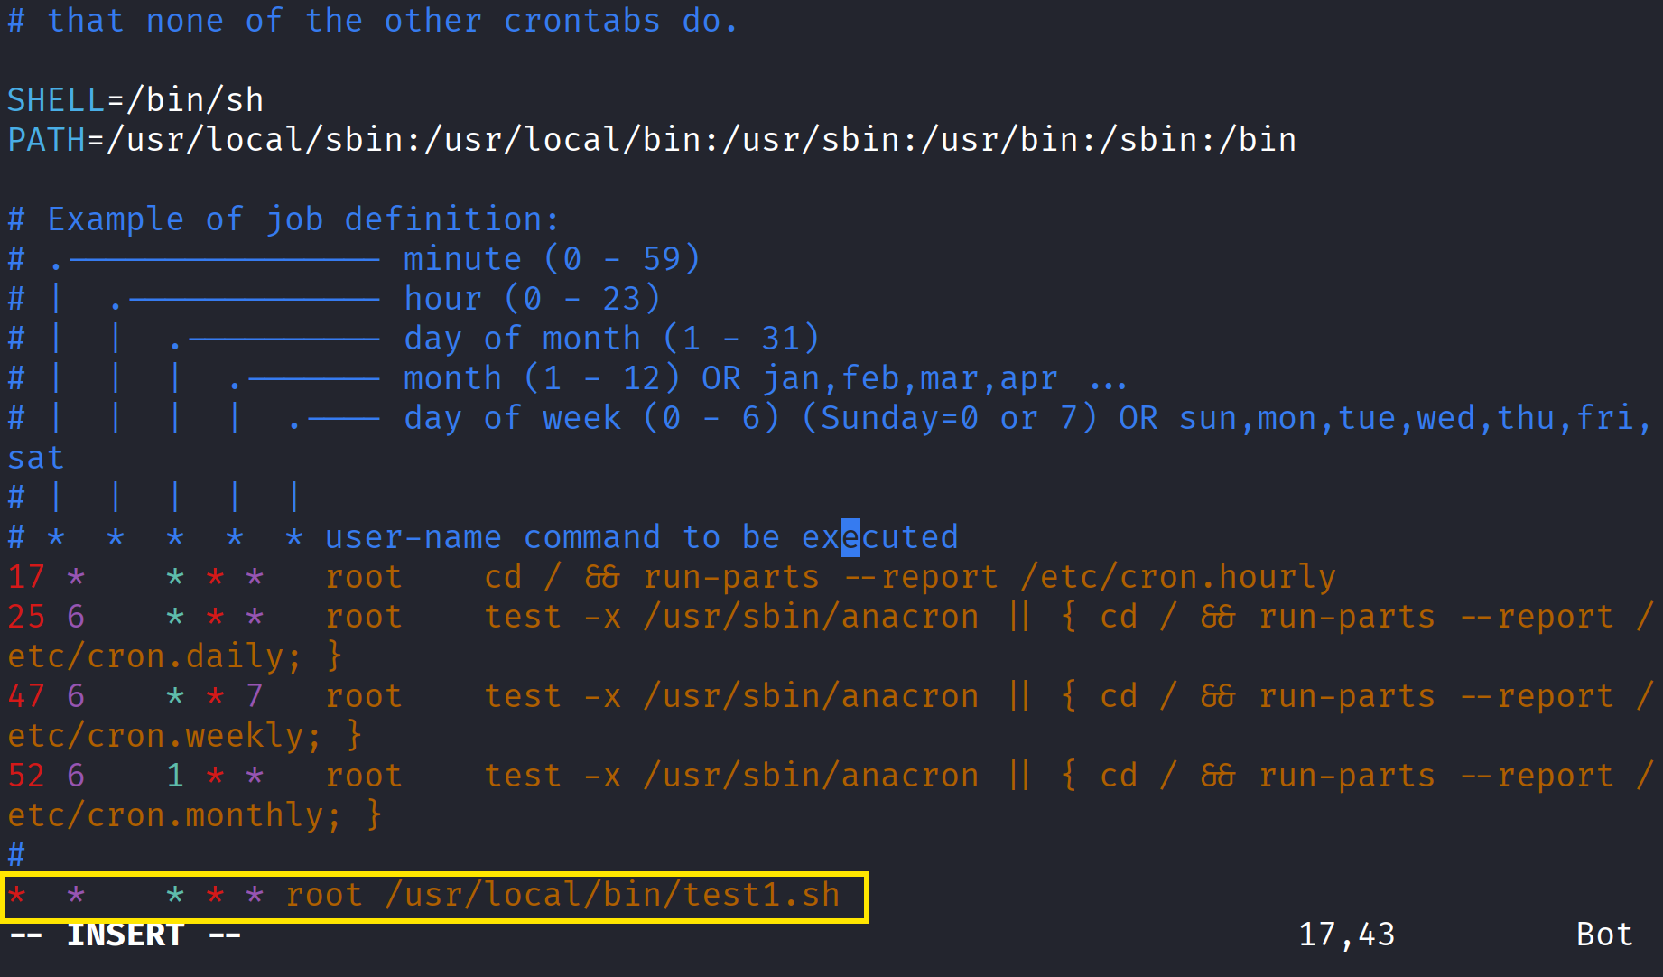Click minute value 17 in hourly job
This screenshot has height=977, width=1663.
[26, 577]
